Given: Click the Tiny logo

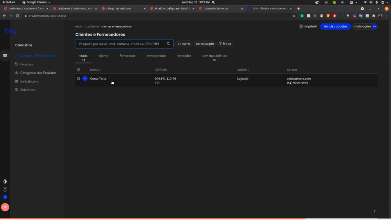Looking at the screenshot, I should [x=12, y=31].
